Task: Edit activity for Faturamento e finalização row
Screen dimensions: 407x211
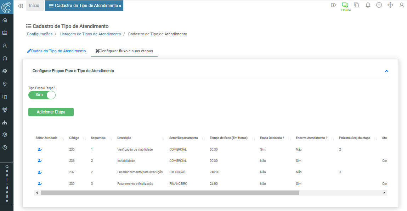Action: (40, 184)
